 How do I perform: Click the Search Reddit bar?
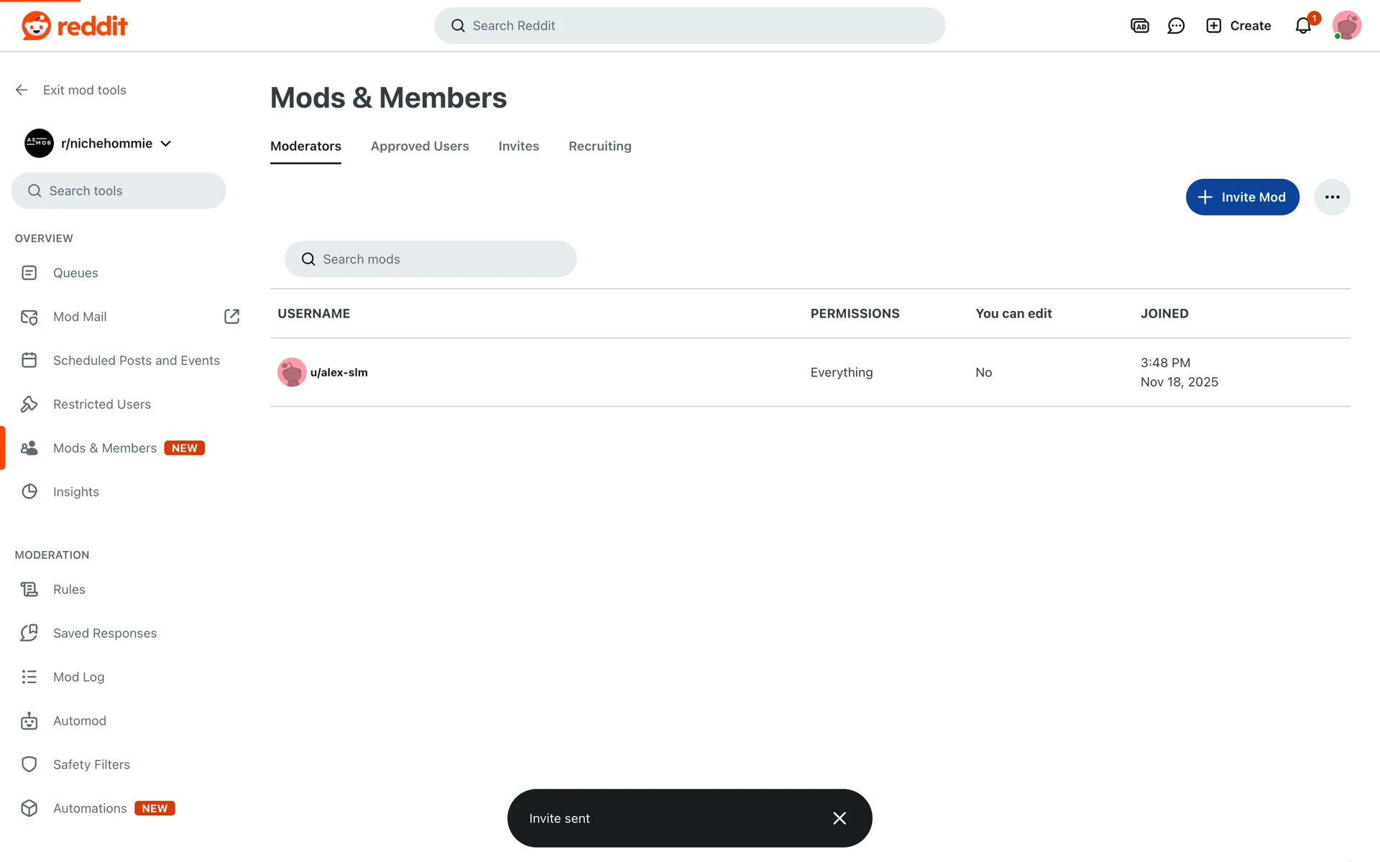point(690,26)
